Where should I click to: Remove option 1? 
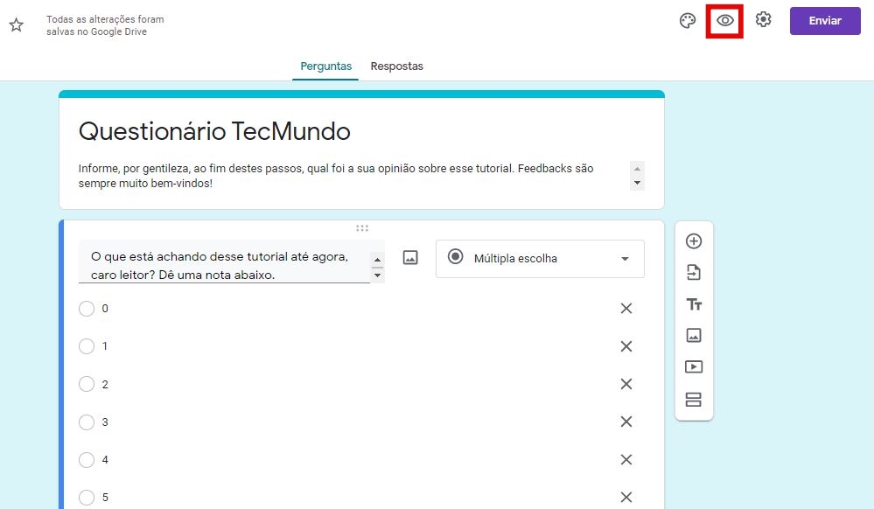(x=626, y=346)
